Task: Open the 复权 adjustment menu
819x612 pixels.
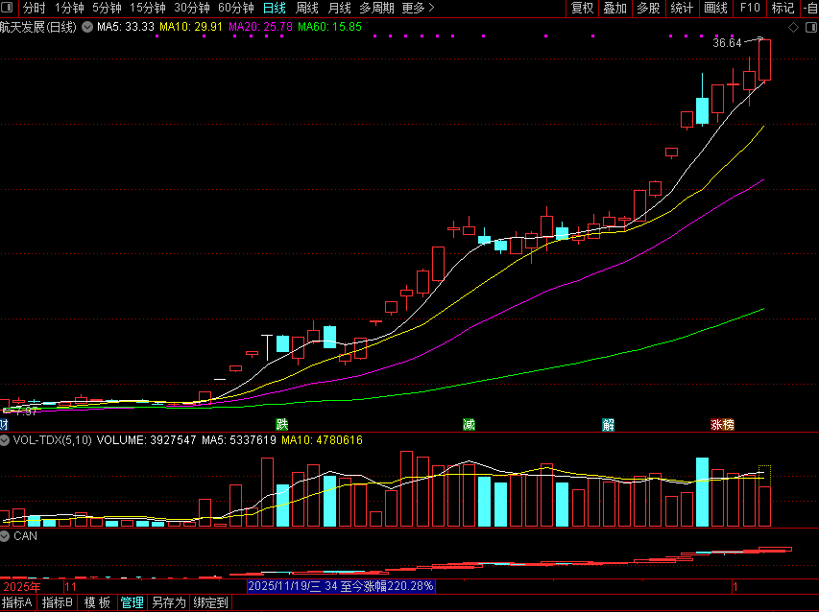Action: [x=583, y=9]
